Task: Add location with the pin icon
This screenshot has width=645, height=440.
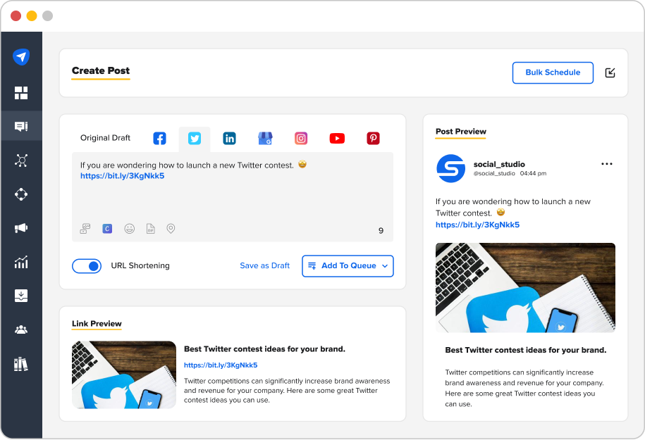Action: tap(171, 229)
